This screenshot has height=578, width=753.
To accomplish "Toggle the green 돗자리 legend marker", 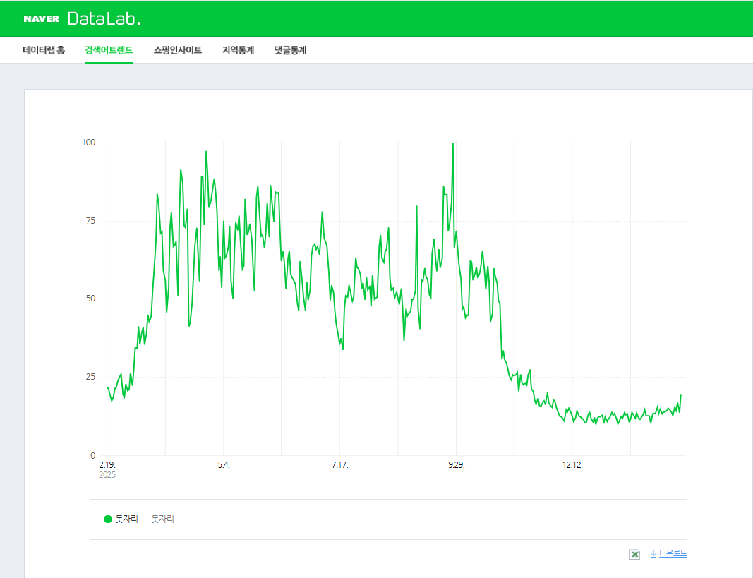I will tap(108, 519).
